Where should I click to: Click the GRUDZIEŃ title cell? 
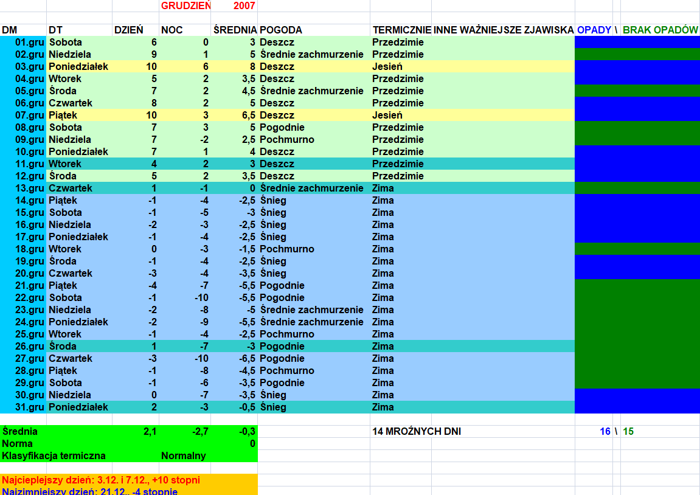tap(185, 5)
